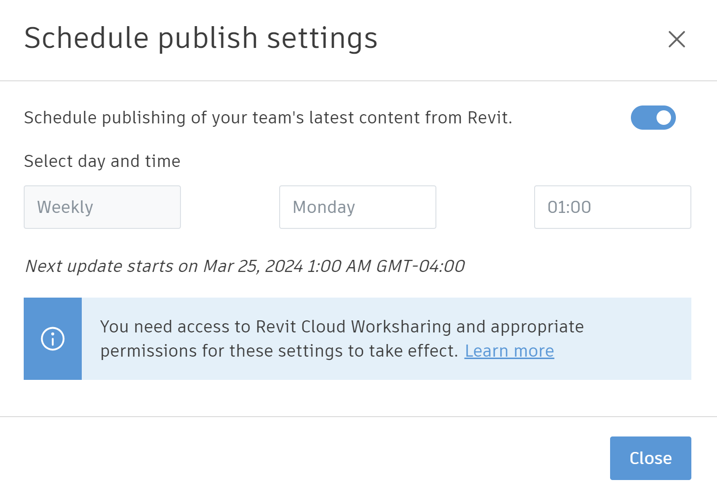
Task: Toggle the schedule publishing switch off
Action: [x=653, y=118]
